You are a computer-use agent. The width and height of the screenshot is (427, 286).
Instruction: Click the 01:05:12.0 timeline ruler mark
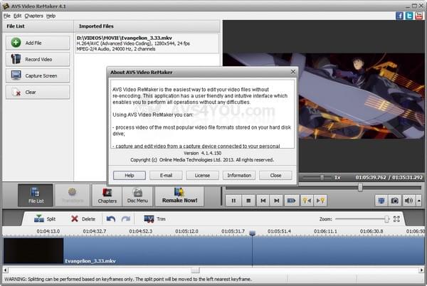pyautogui.click(x=186, y=231)
